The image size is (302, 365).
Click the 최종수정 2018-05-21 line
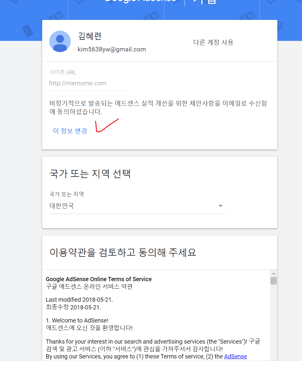click(x=73, y=307)
